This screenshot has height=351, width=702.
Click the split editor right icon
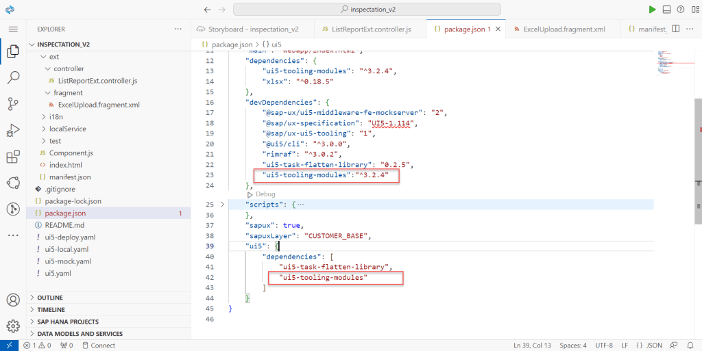click(675, 29)
